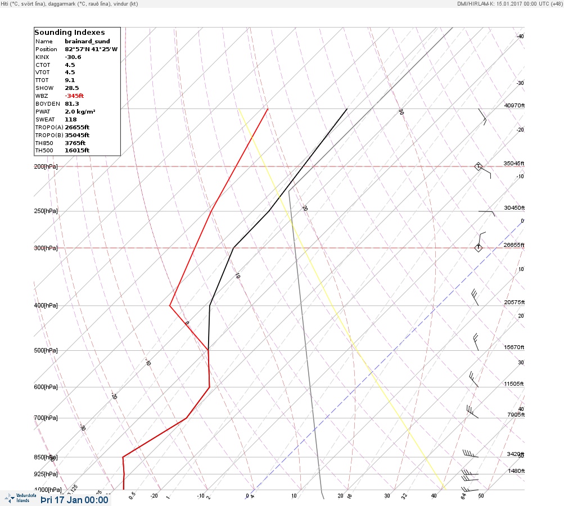This screenshot has height=506, width=564.
Task: Click the wind barb at the 850 hPa level
Action: click(471, 454)
